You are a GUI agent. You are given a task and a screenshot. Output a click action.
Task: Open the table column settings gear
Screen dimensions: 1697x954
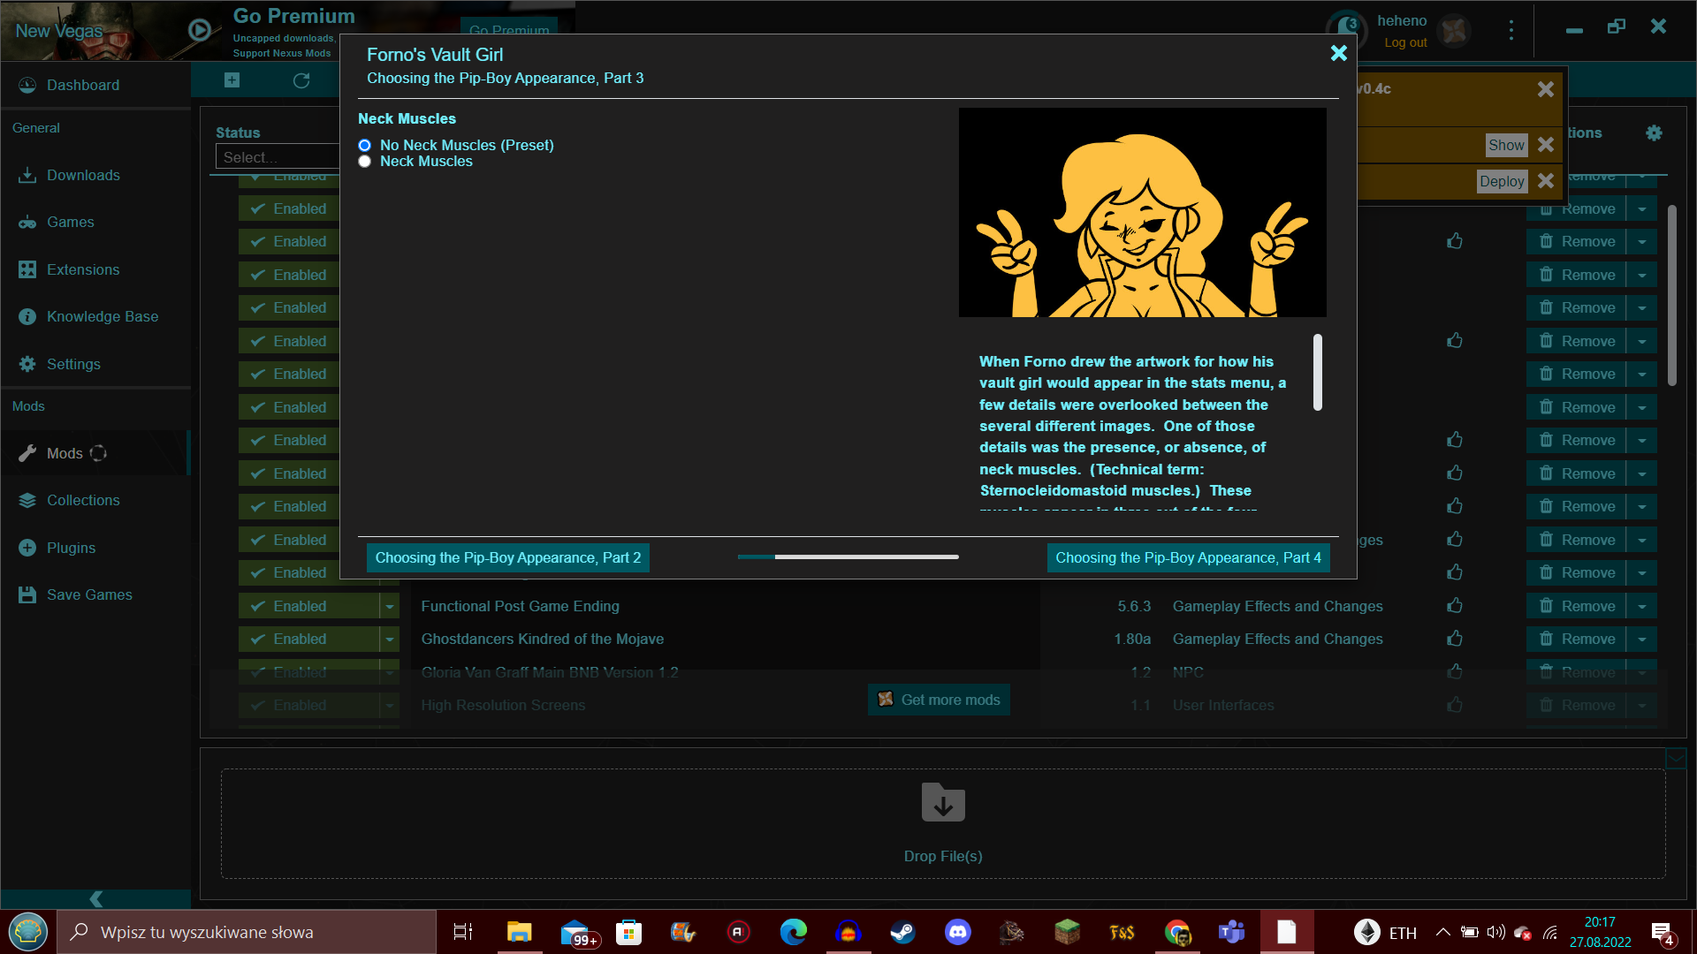[x=1655, y=132]
